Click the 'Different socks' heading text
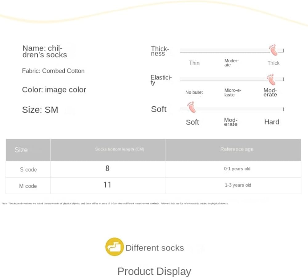308x278 pixels. [155, 248]
